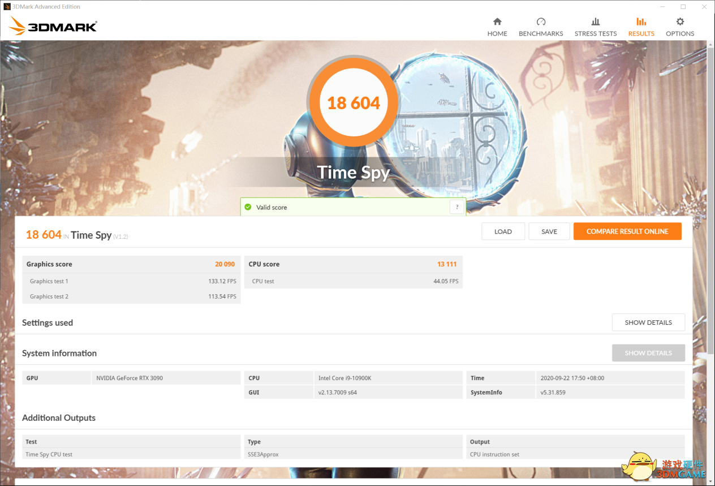Switch to RESULTS tab label
The height and width of the screenshot is (486, 715).
(x=641, y=33)
